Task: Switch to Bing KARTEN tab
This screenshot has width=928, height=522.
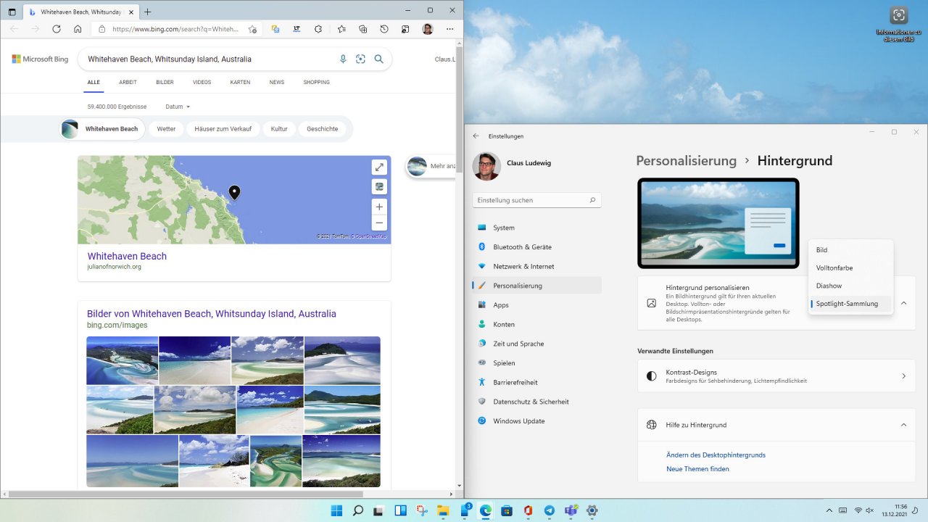Action: (x=240, y=83)
